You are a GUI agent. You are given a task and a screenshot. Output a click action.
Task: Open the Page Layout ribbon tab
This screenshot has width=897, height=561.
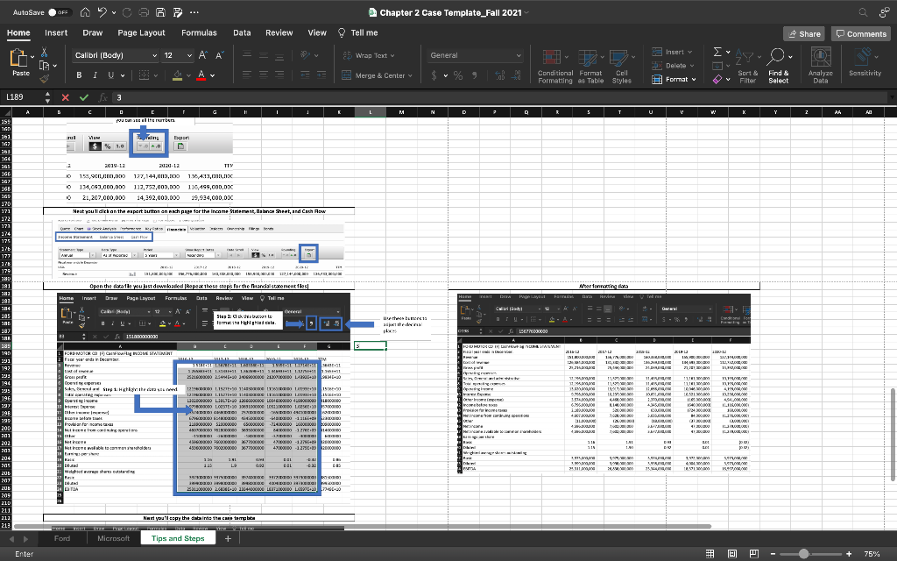[141, 32]
